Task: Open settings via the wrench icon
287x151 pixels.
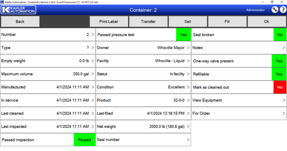Action: pos(275,10)
